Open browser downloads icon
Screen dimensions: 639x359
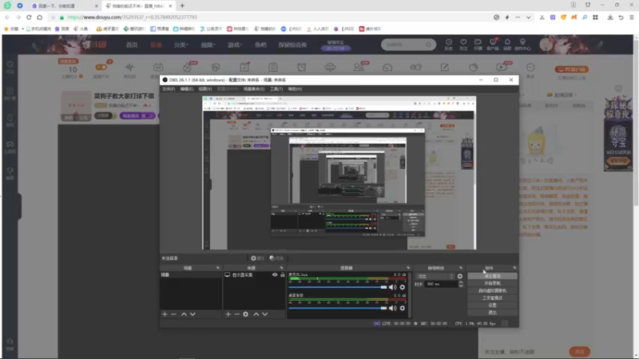pyautogui.click(x=610, y=17)
